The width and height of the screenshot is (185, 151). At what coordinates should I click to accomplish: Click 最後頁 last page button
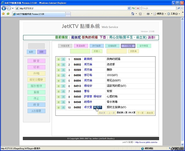150,113
